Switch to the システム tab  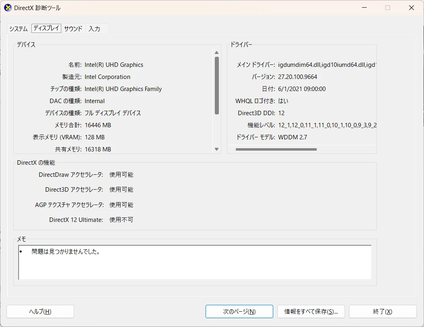click(x=19, y=29)
